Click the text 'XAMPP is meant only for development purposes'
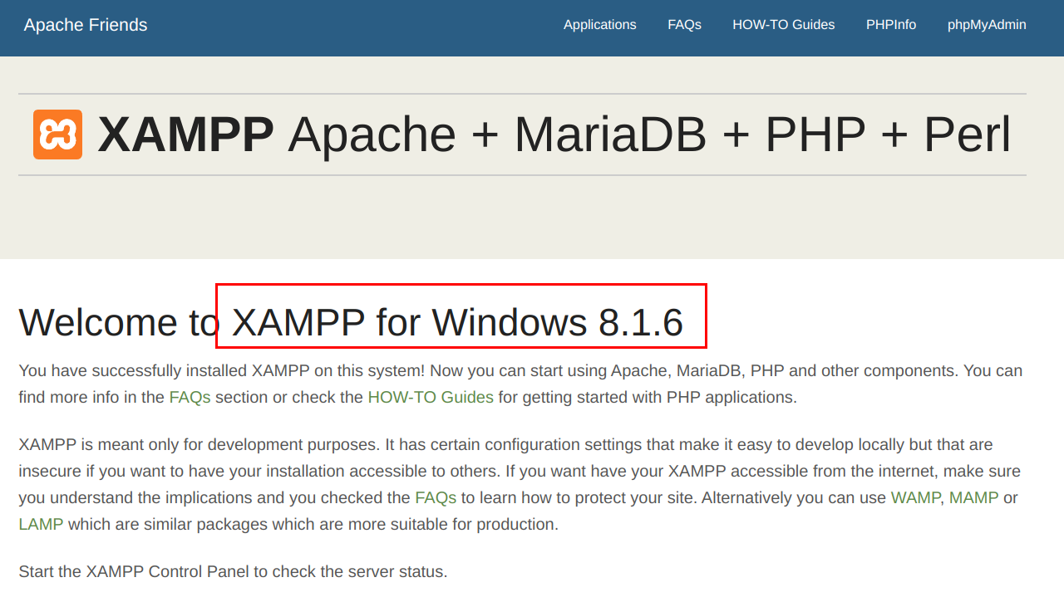 (x=199, y=445)
